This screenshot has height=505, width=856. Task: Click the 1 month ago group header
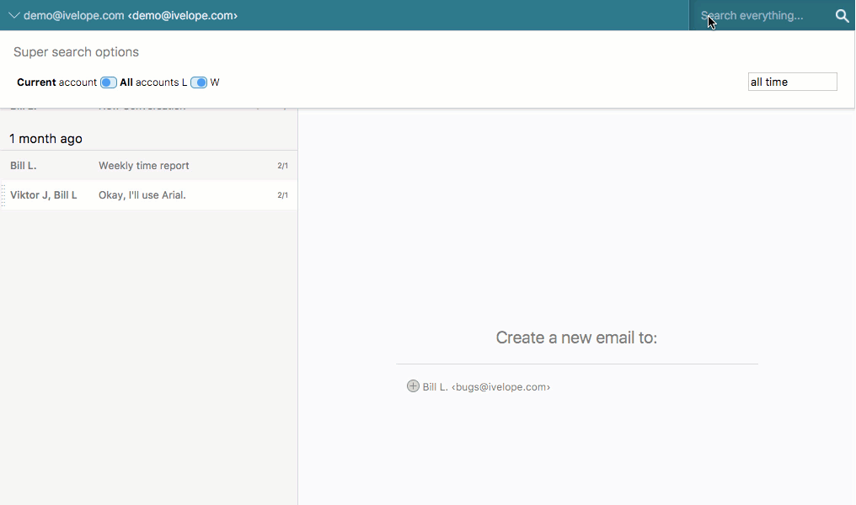pyautogui.click(x=45, y=139)
